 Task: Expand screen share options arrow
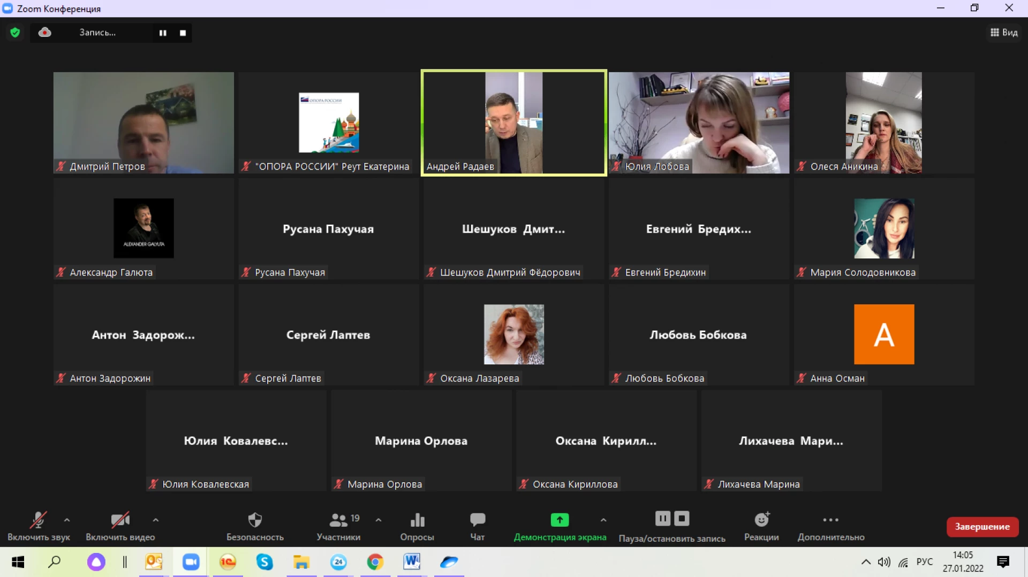pyautogui.click(x=603, y=520)
